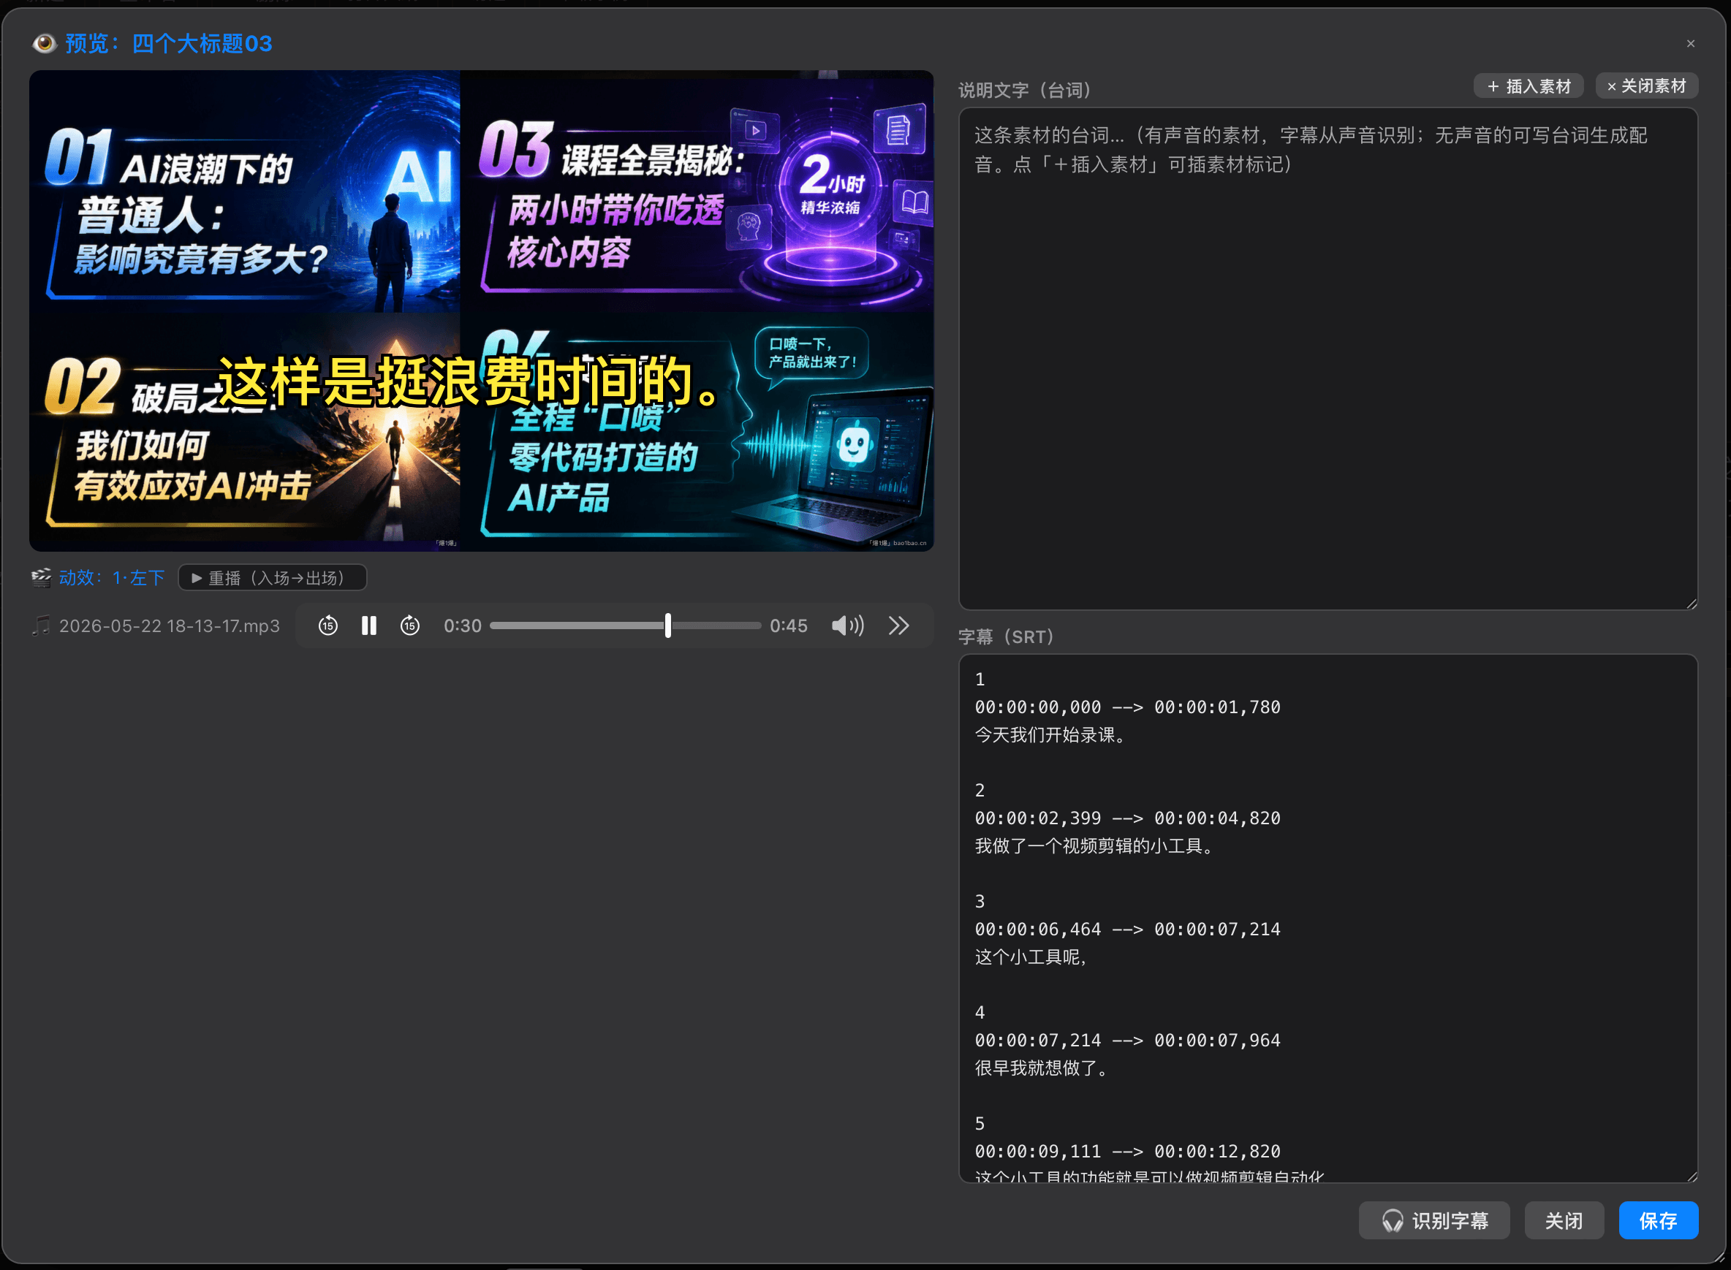Viewport: 1731px width, 1270px height.
Task: Click the 动效：1·左下 animation label
Action: [x=112, y=577]
